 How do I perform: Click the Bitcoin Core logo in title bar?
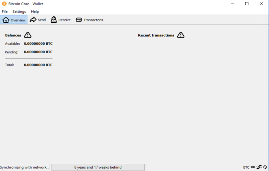(4, 4)
